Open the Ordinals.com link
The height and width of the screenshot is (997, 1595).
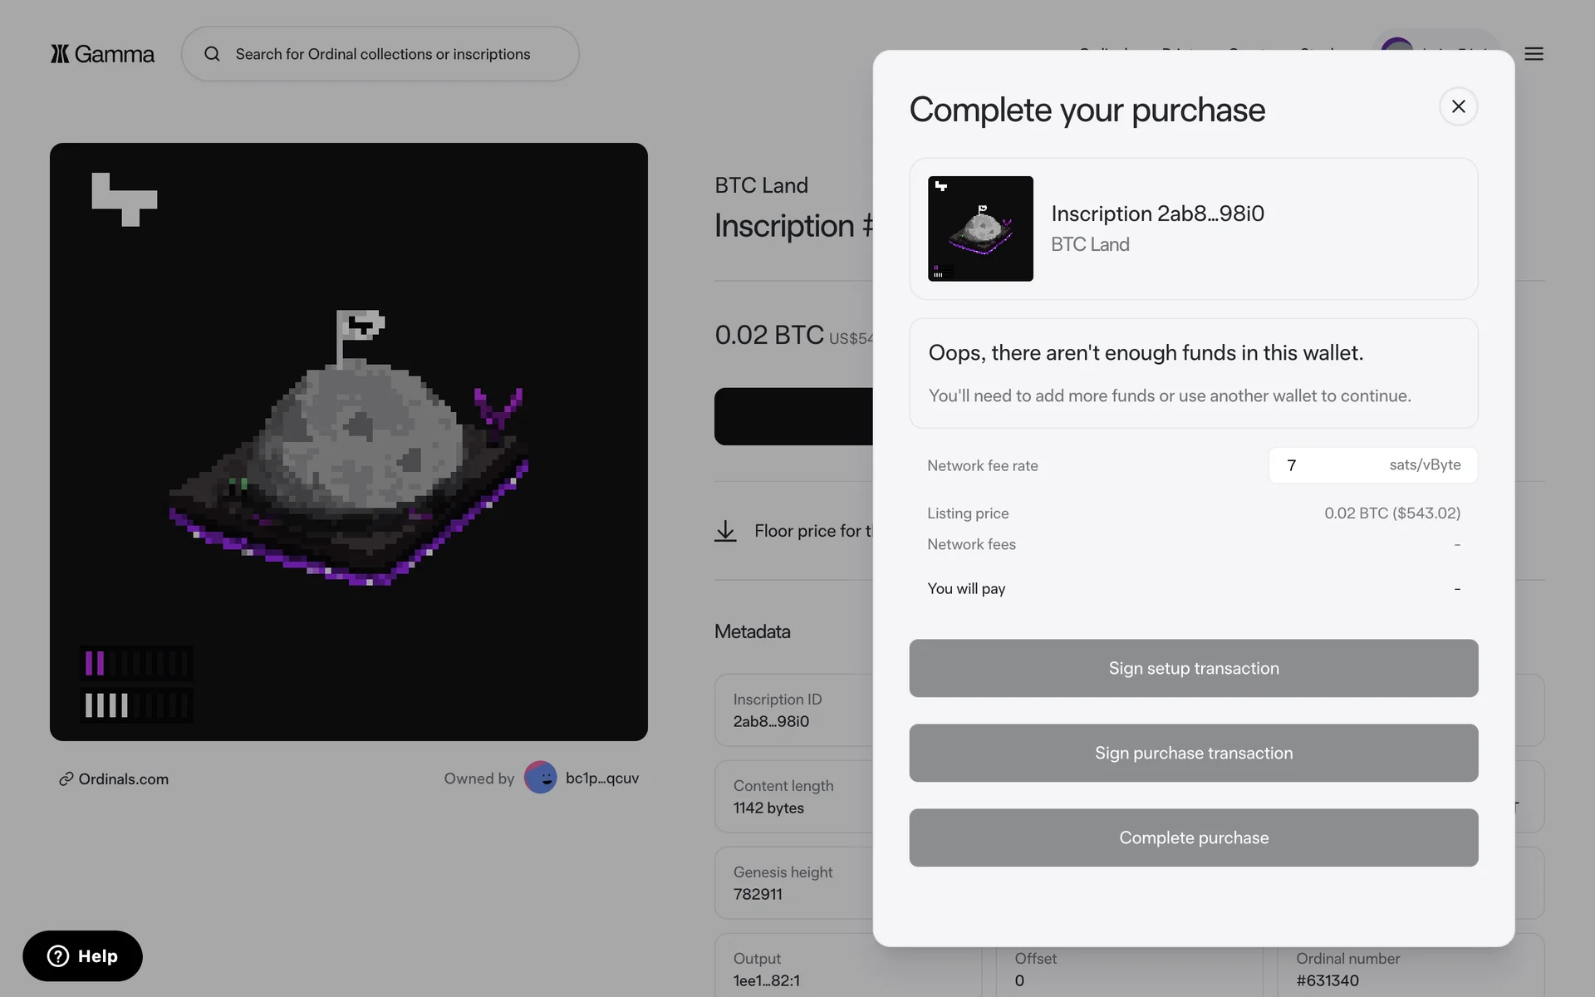coord(123,779)
